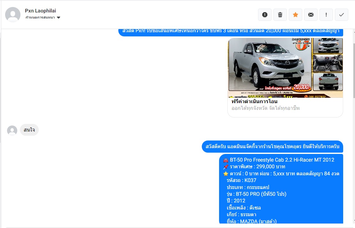Click the ยี่ห้อ : MAZDA line
Screen dimensions: 355x228
(251, 221)
